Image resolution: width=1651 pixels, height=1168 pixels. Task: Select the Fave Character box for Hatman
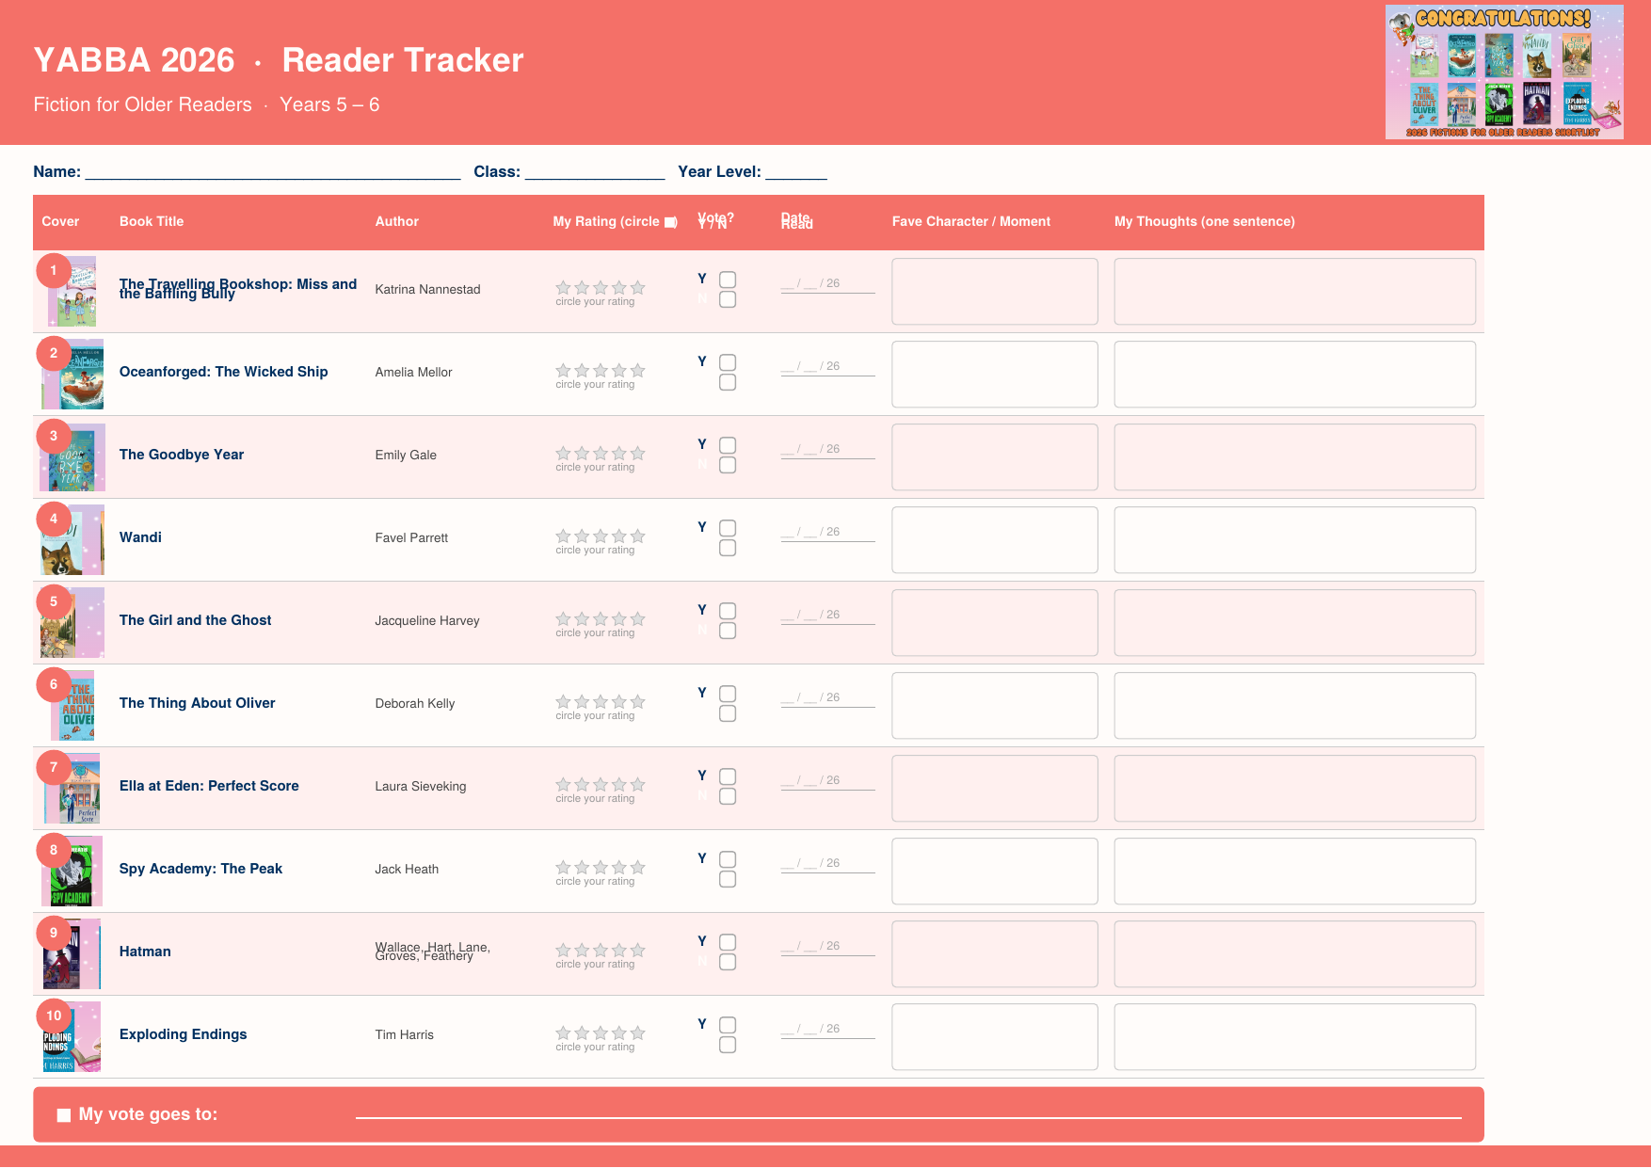click(995, 954)
